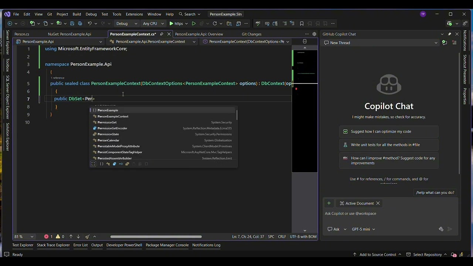Image resolution: width=473 pixels, height=266 pixels.
Task: Open the Package Manager Console tab
Action: [x=167, y=245]
